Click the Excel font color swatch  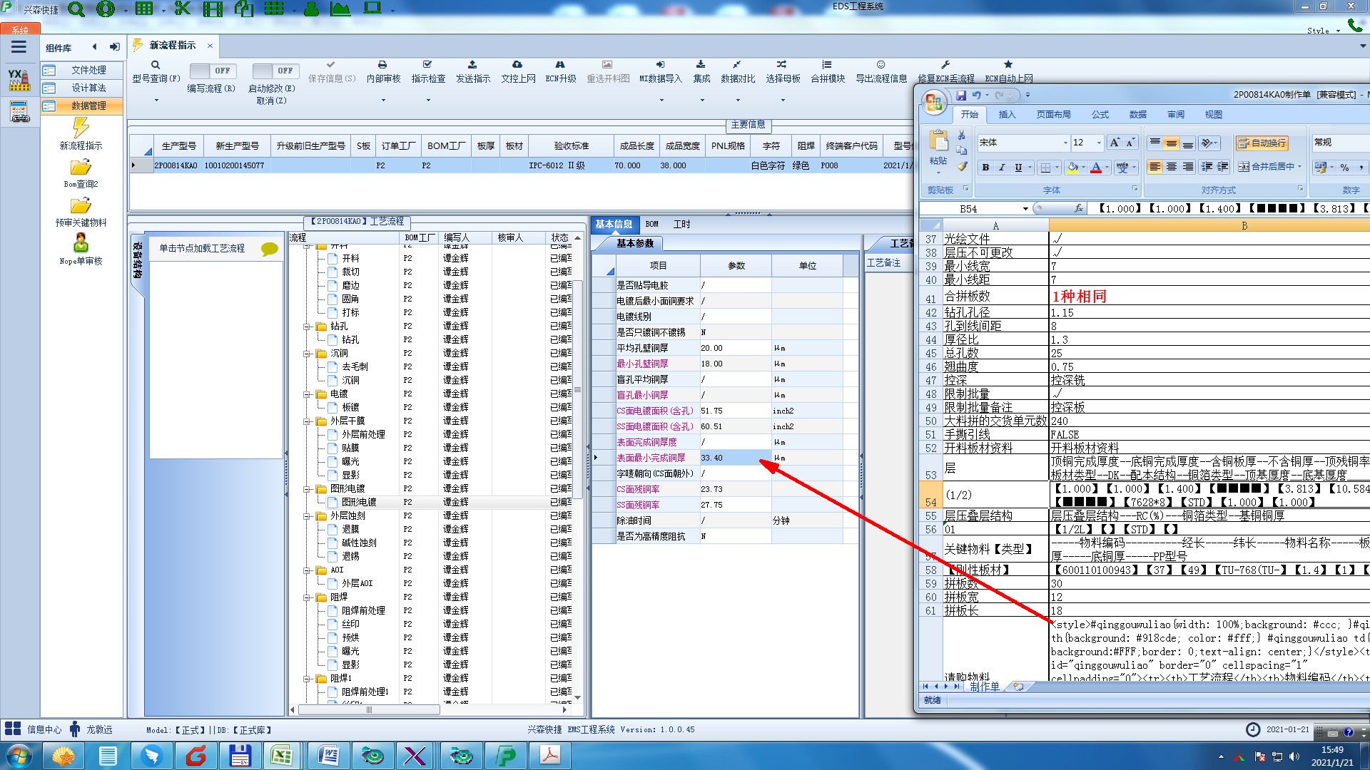tap(1096, 168)
